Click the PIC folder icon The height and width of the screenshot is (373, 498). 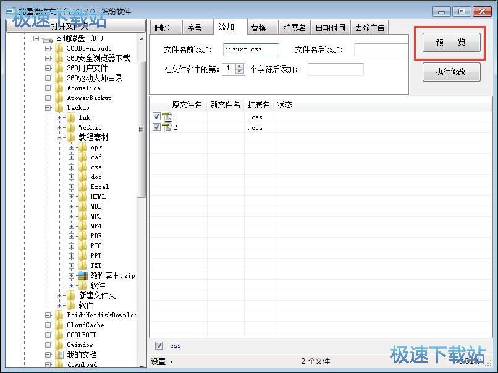click(83, 246)
